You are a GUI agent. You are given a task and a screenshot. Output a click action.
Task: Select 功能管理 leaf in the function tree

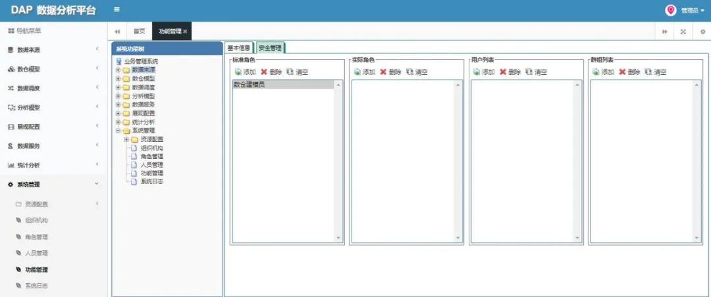pyautogui.click(x=152, y=173)
